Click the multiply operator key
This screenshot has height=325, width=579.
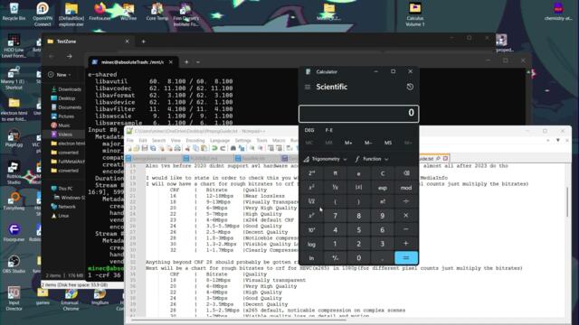[x=406, y=216]
